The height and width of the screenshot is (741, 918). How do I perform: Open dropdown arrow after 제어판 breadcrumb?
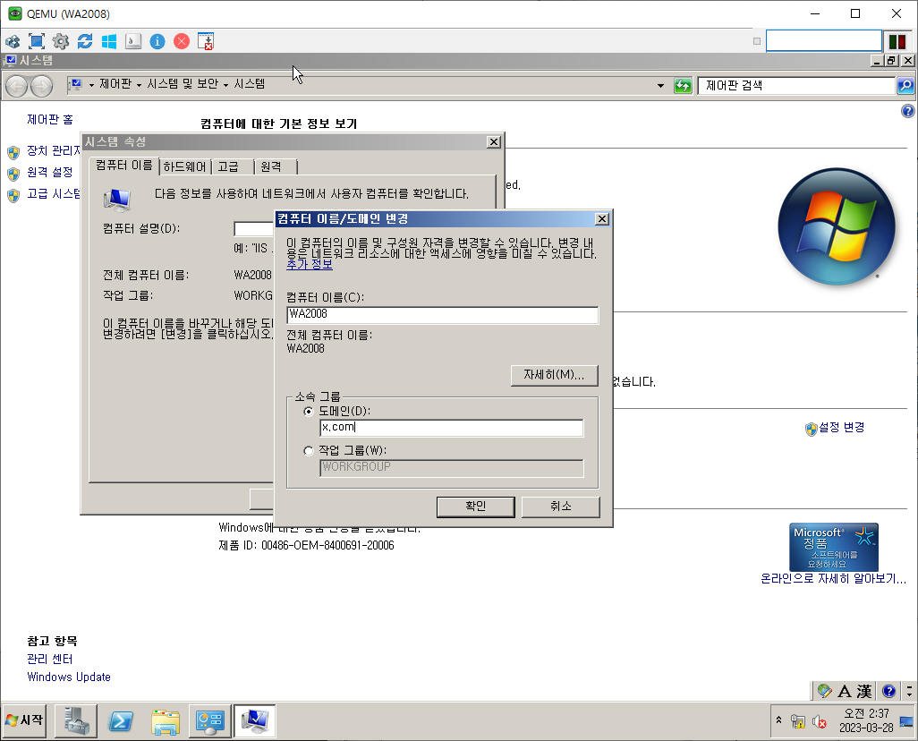[139, 86]
